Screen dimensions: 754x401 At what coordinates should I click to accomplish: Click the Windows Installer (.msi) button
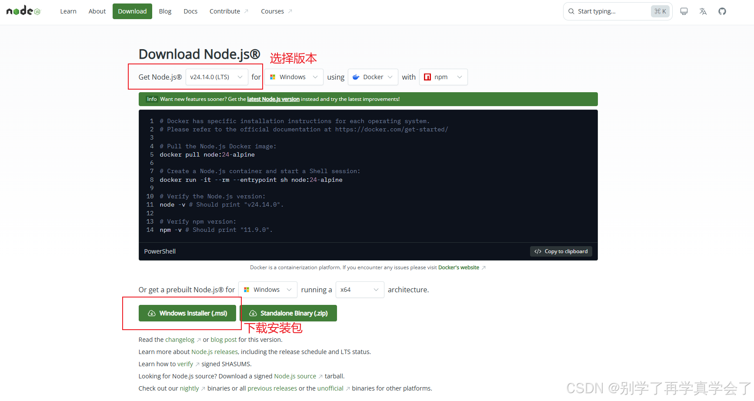pyautogui.click(x=187, y=313)
